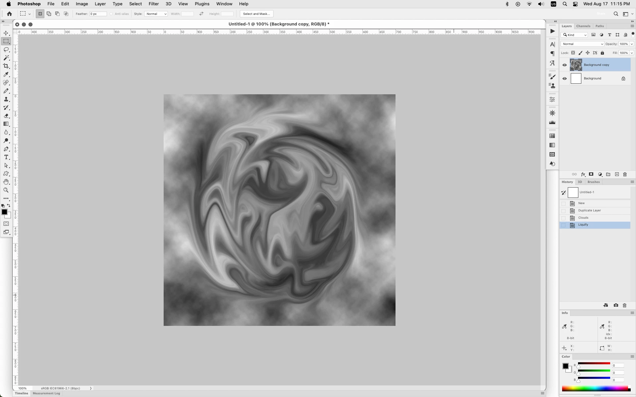Hide the Background layer visibility
The image size is (636, 397).
click(564, 79)
